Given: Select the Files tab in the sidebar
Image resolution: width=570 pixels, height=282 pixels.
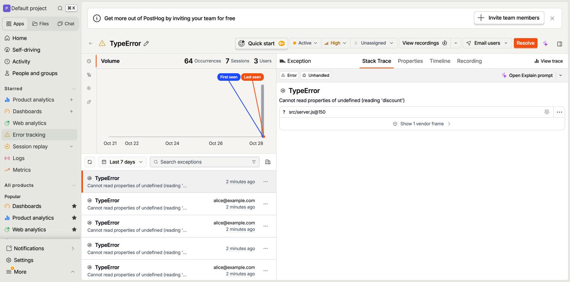Looking at the screenshot, I should 41,23.
